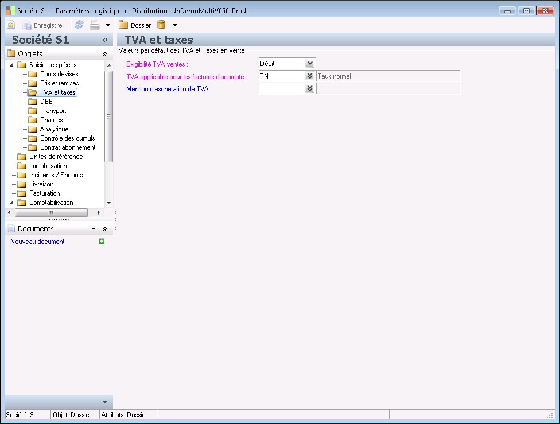Click the empty Mention d'exonération code field
The width and height of the screenshot is (560, 424).
[282, 88]
